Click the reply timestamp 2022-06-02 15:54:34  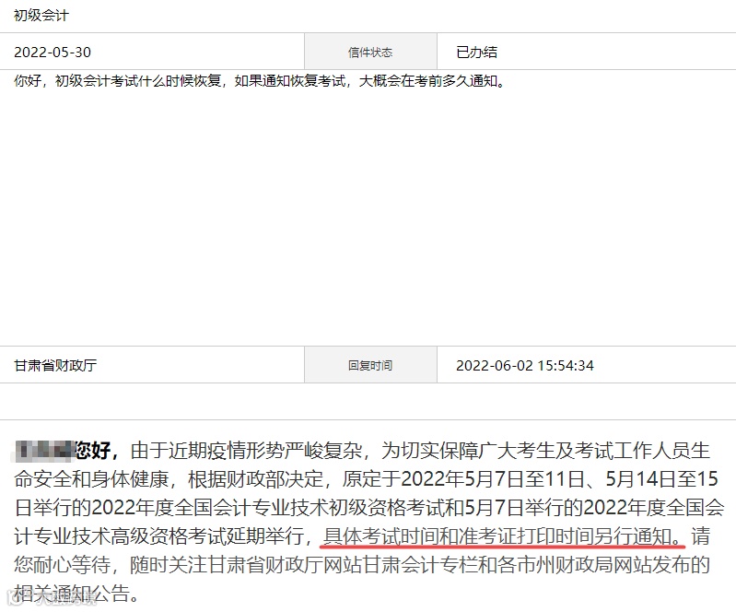tap(525, 365)
